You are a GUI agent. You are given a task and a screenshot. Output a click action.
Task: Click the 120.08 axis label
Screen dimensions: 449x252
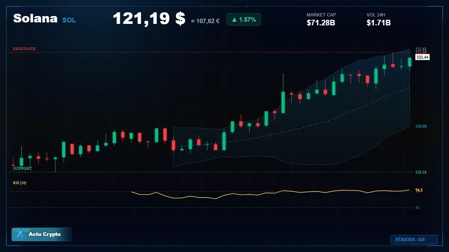(421, 126)
